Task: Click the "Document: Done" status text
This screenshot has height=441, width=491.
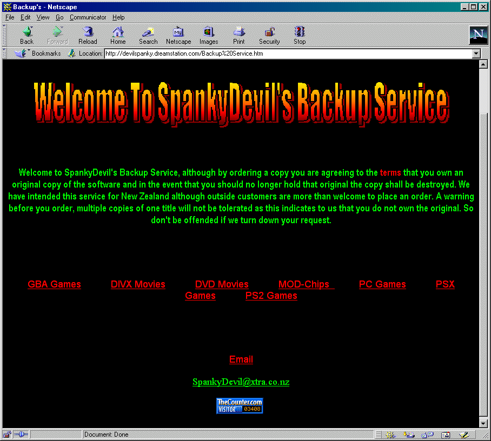Action: [106, 435]
